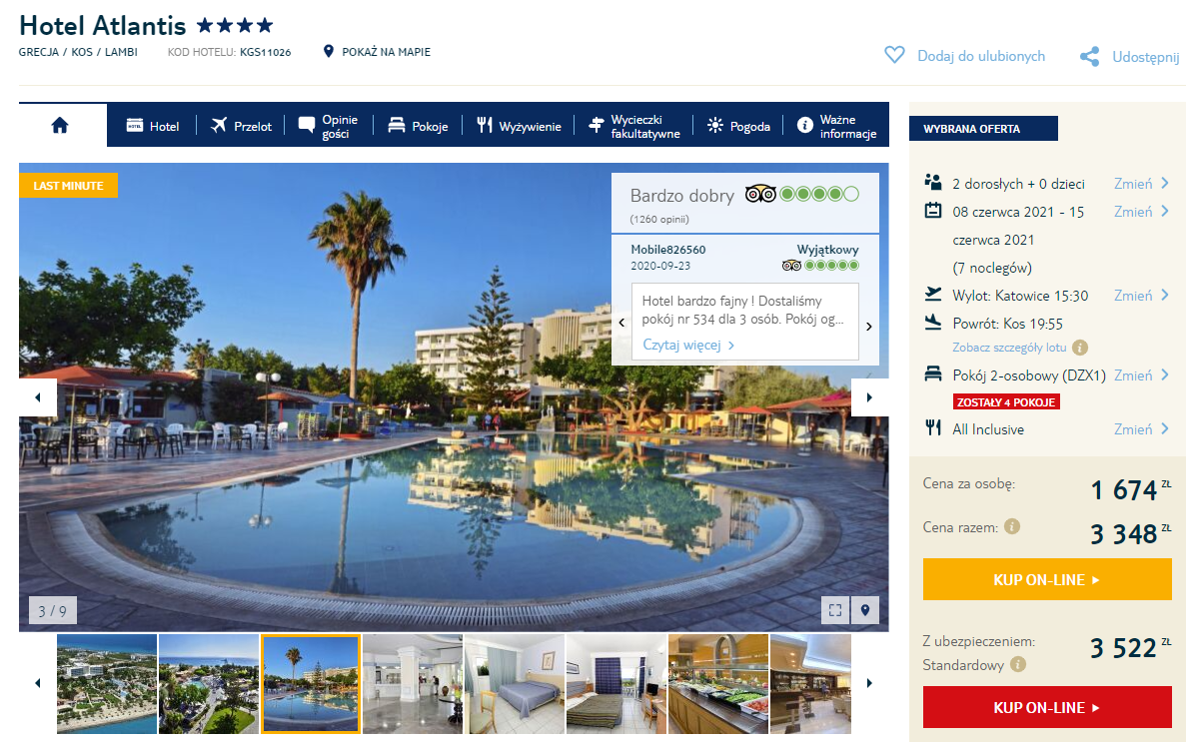Switch to the Pogoda tab
This screenshot has height=749, width=1201.
[738, 126]
